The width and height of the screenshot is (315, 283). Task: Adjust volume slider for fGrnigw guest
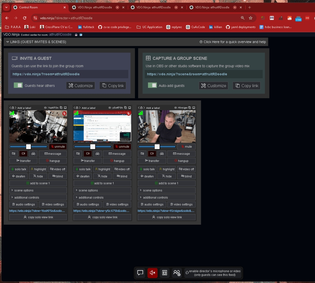coord(157,146)
